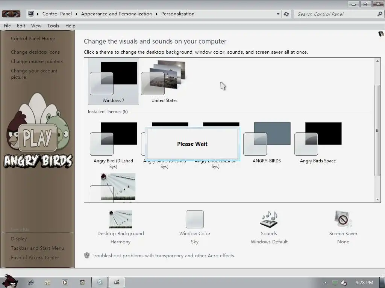Open Change mouse pointers link
This screenshot has height=288, width=385.
pyautogui.click(x=37, y=61)
